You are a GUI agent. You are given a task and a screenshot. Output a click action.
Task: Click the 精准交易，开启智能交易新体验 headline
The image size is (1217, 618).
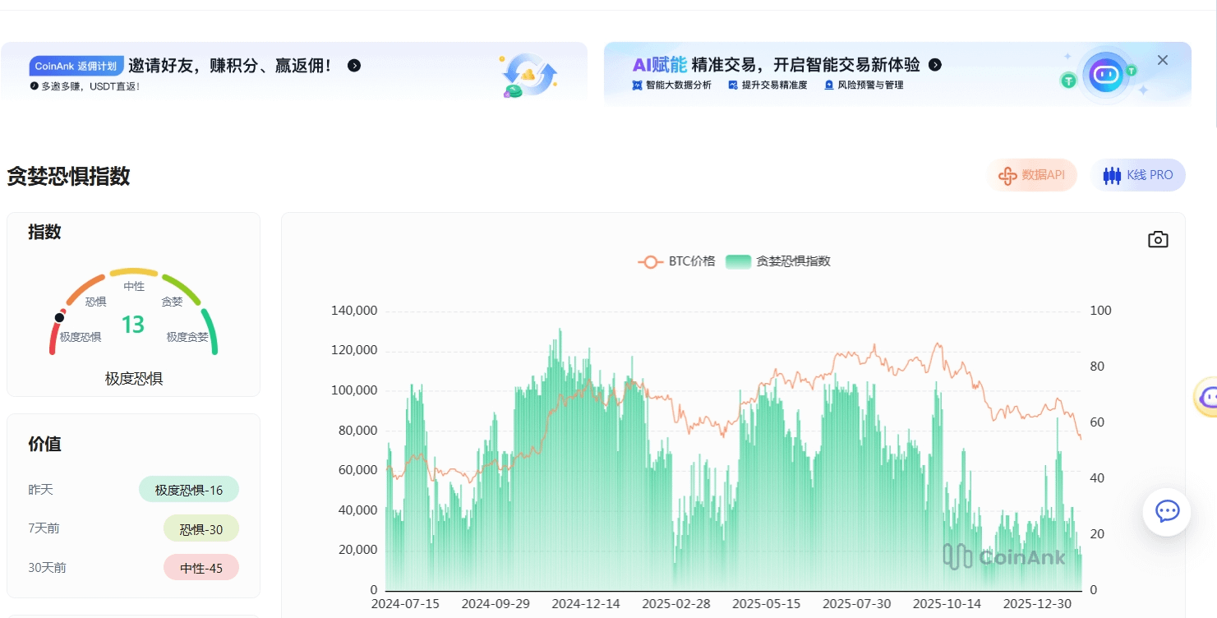coord(805,65)
